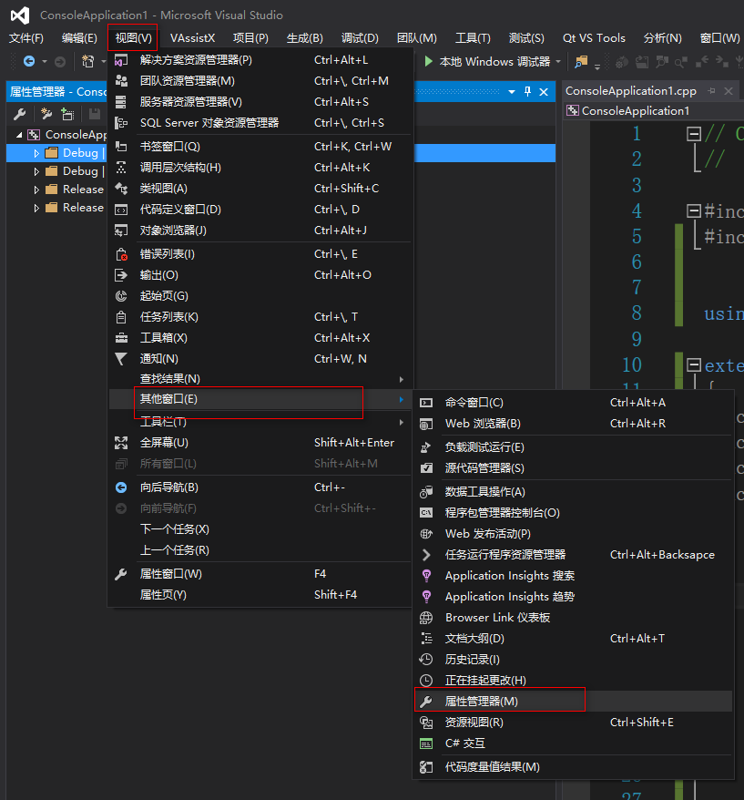Image resolution: width=744 pixels, height=800 pixels.
Task: Open 起始页(G) start page
Action: (x=260, y=296)
